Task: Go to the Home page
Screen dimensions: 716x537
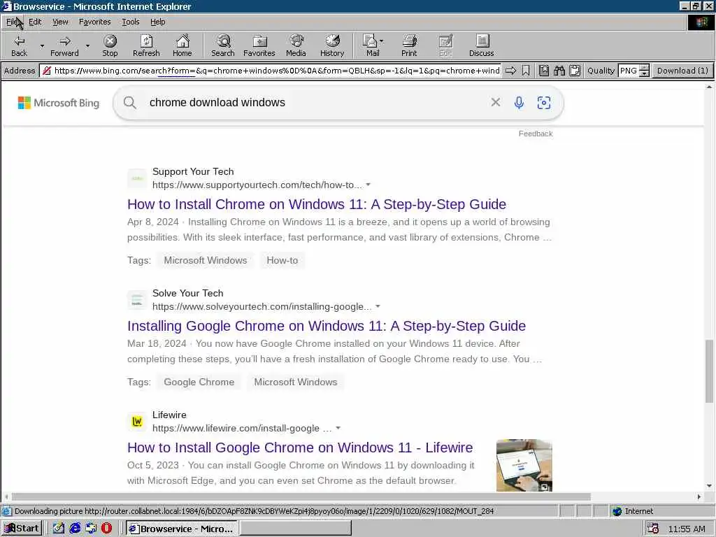Action: coord(182,45)
